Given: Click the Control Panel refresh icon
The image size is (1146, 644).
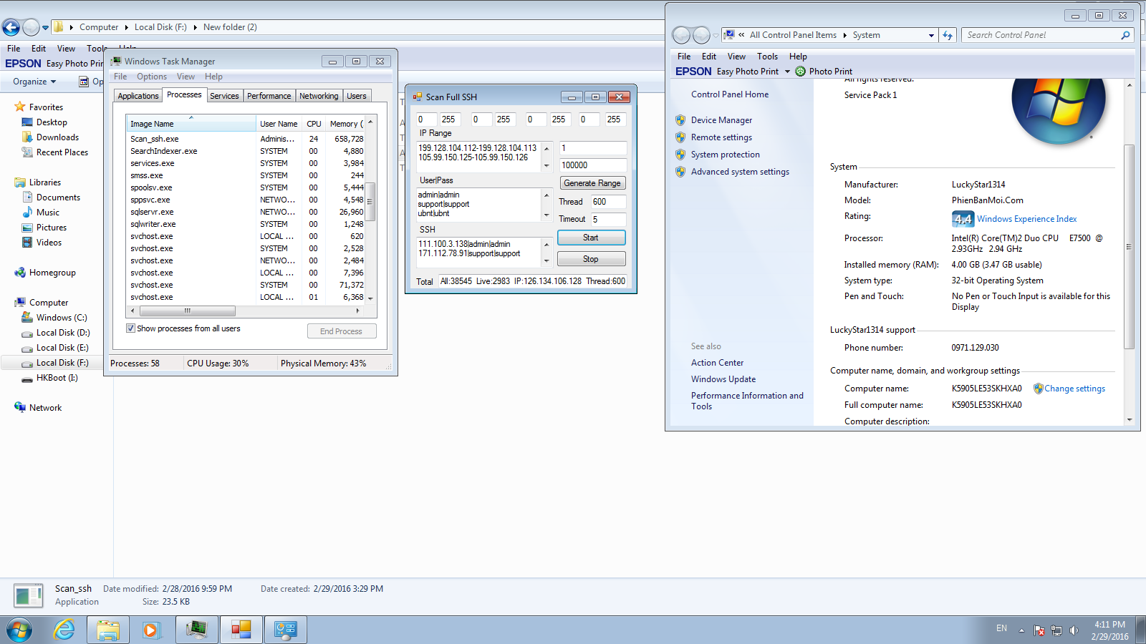Looking at the screenshot, I should 948,35.
